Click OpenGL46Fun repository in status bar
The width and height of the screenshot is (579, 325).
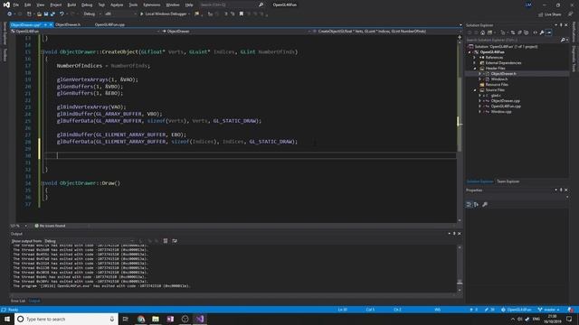tap(517, 310)
